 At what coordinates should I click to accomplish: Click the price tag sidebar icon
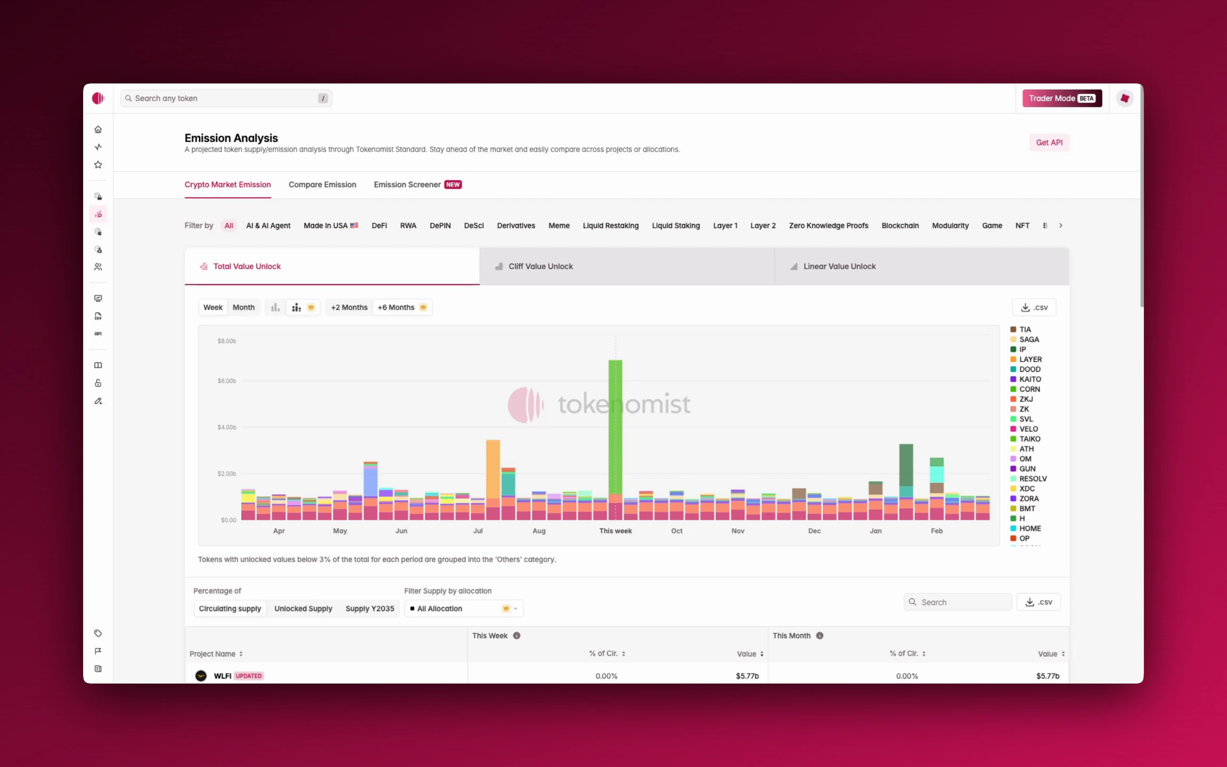pyautogui.click(x=98, y=633)
